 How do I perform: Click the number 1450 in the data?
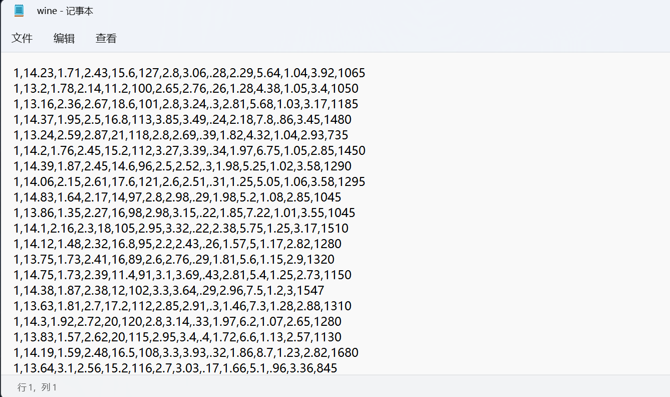(x=352, y=151)
